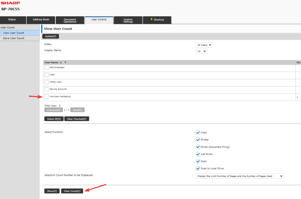Open the User Name column filter
Image resolution: width=301 pixels, height=199 pixels.
65,62
